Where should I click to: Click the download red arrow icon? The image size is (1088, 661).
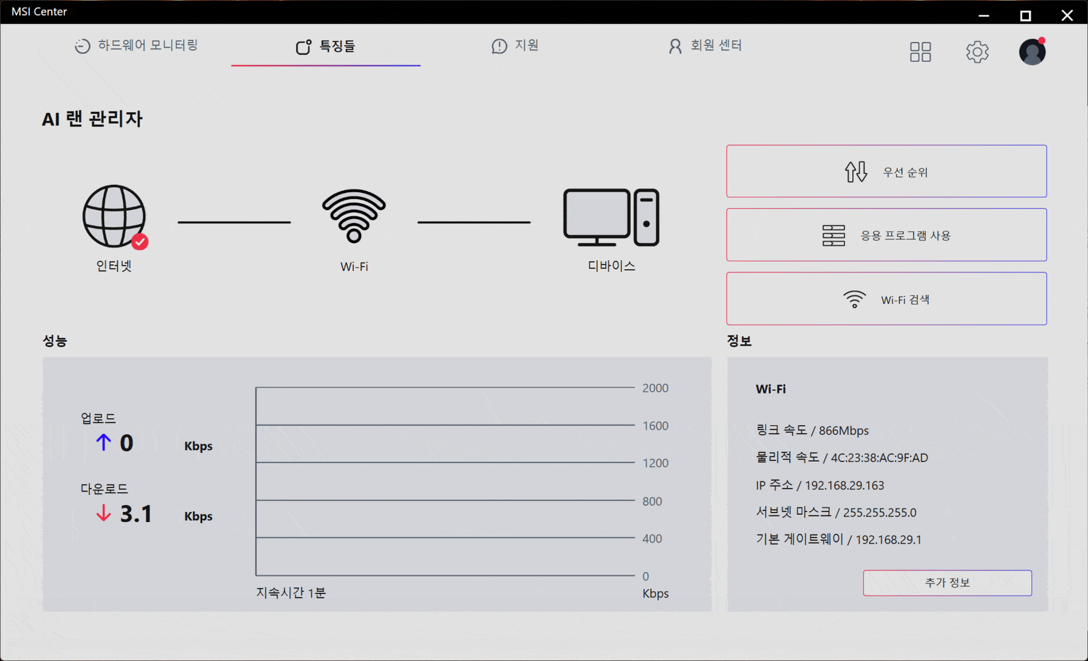coord(103,513)
